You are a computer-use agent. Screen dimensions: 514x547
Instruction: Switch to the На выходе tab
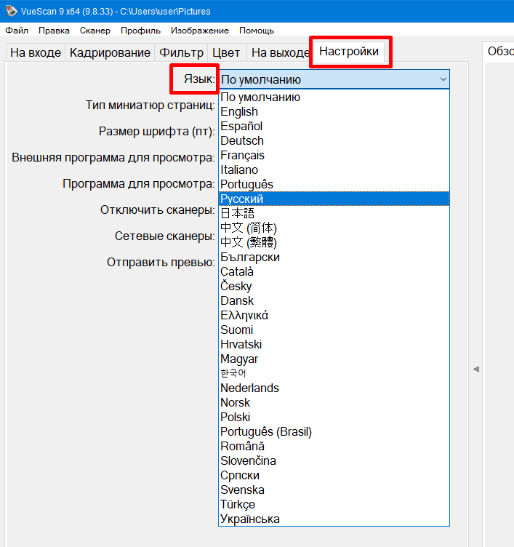click(281, 52)
